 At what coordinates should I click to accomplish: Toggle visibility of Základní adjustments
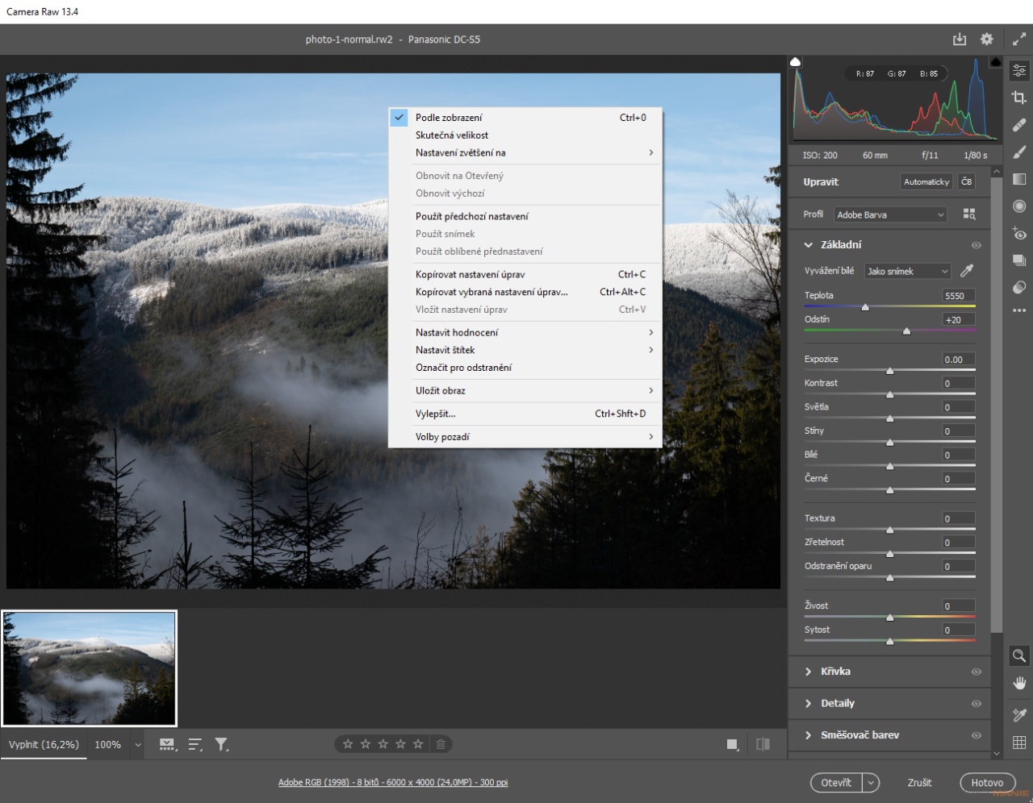(x=977, y=245)
